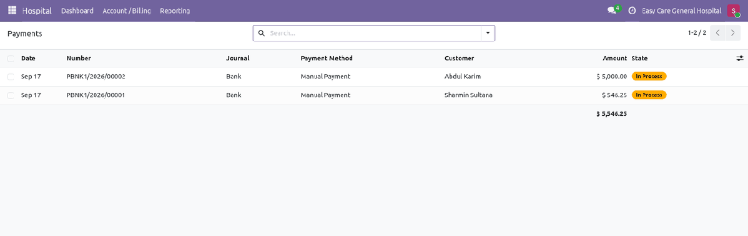Click the $ 5,000.00 amount cell
Screen dimensions: 748x236
click(x=611, y=76)
